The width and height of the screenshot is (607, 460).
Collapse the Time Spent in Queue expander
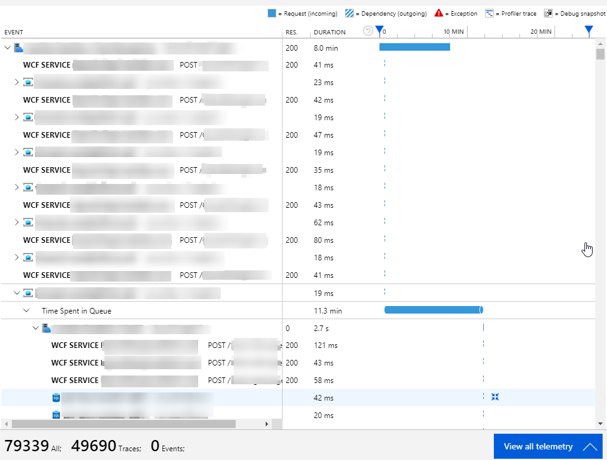[x=26, y=310]
